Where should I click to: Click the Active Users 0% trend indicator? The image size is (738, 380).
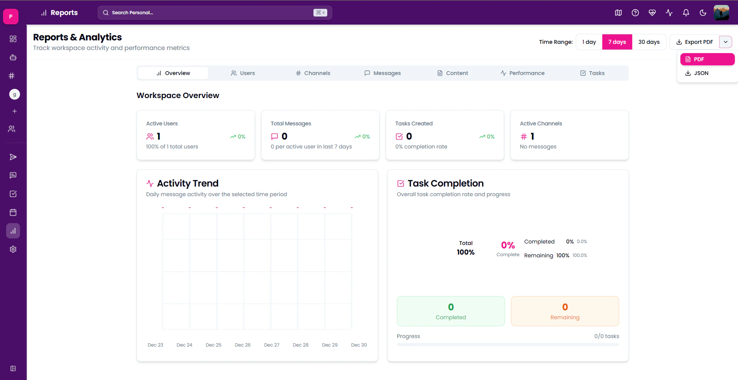(238, 137)
